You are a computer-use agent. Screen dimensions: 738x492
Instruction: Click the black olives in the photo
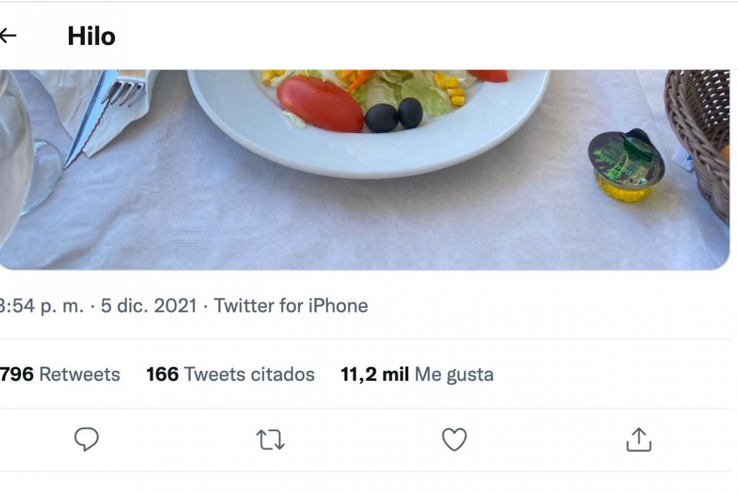395,115
